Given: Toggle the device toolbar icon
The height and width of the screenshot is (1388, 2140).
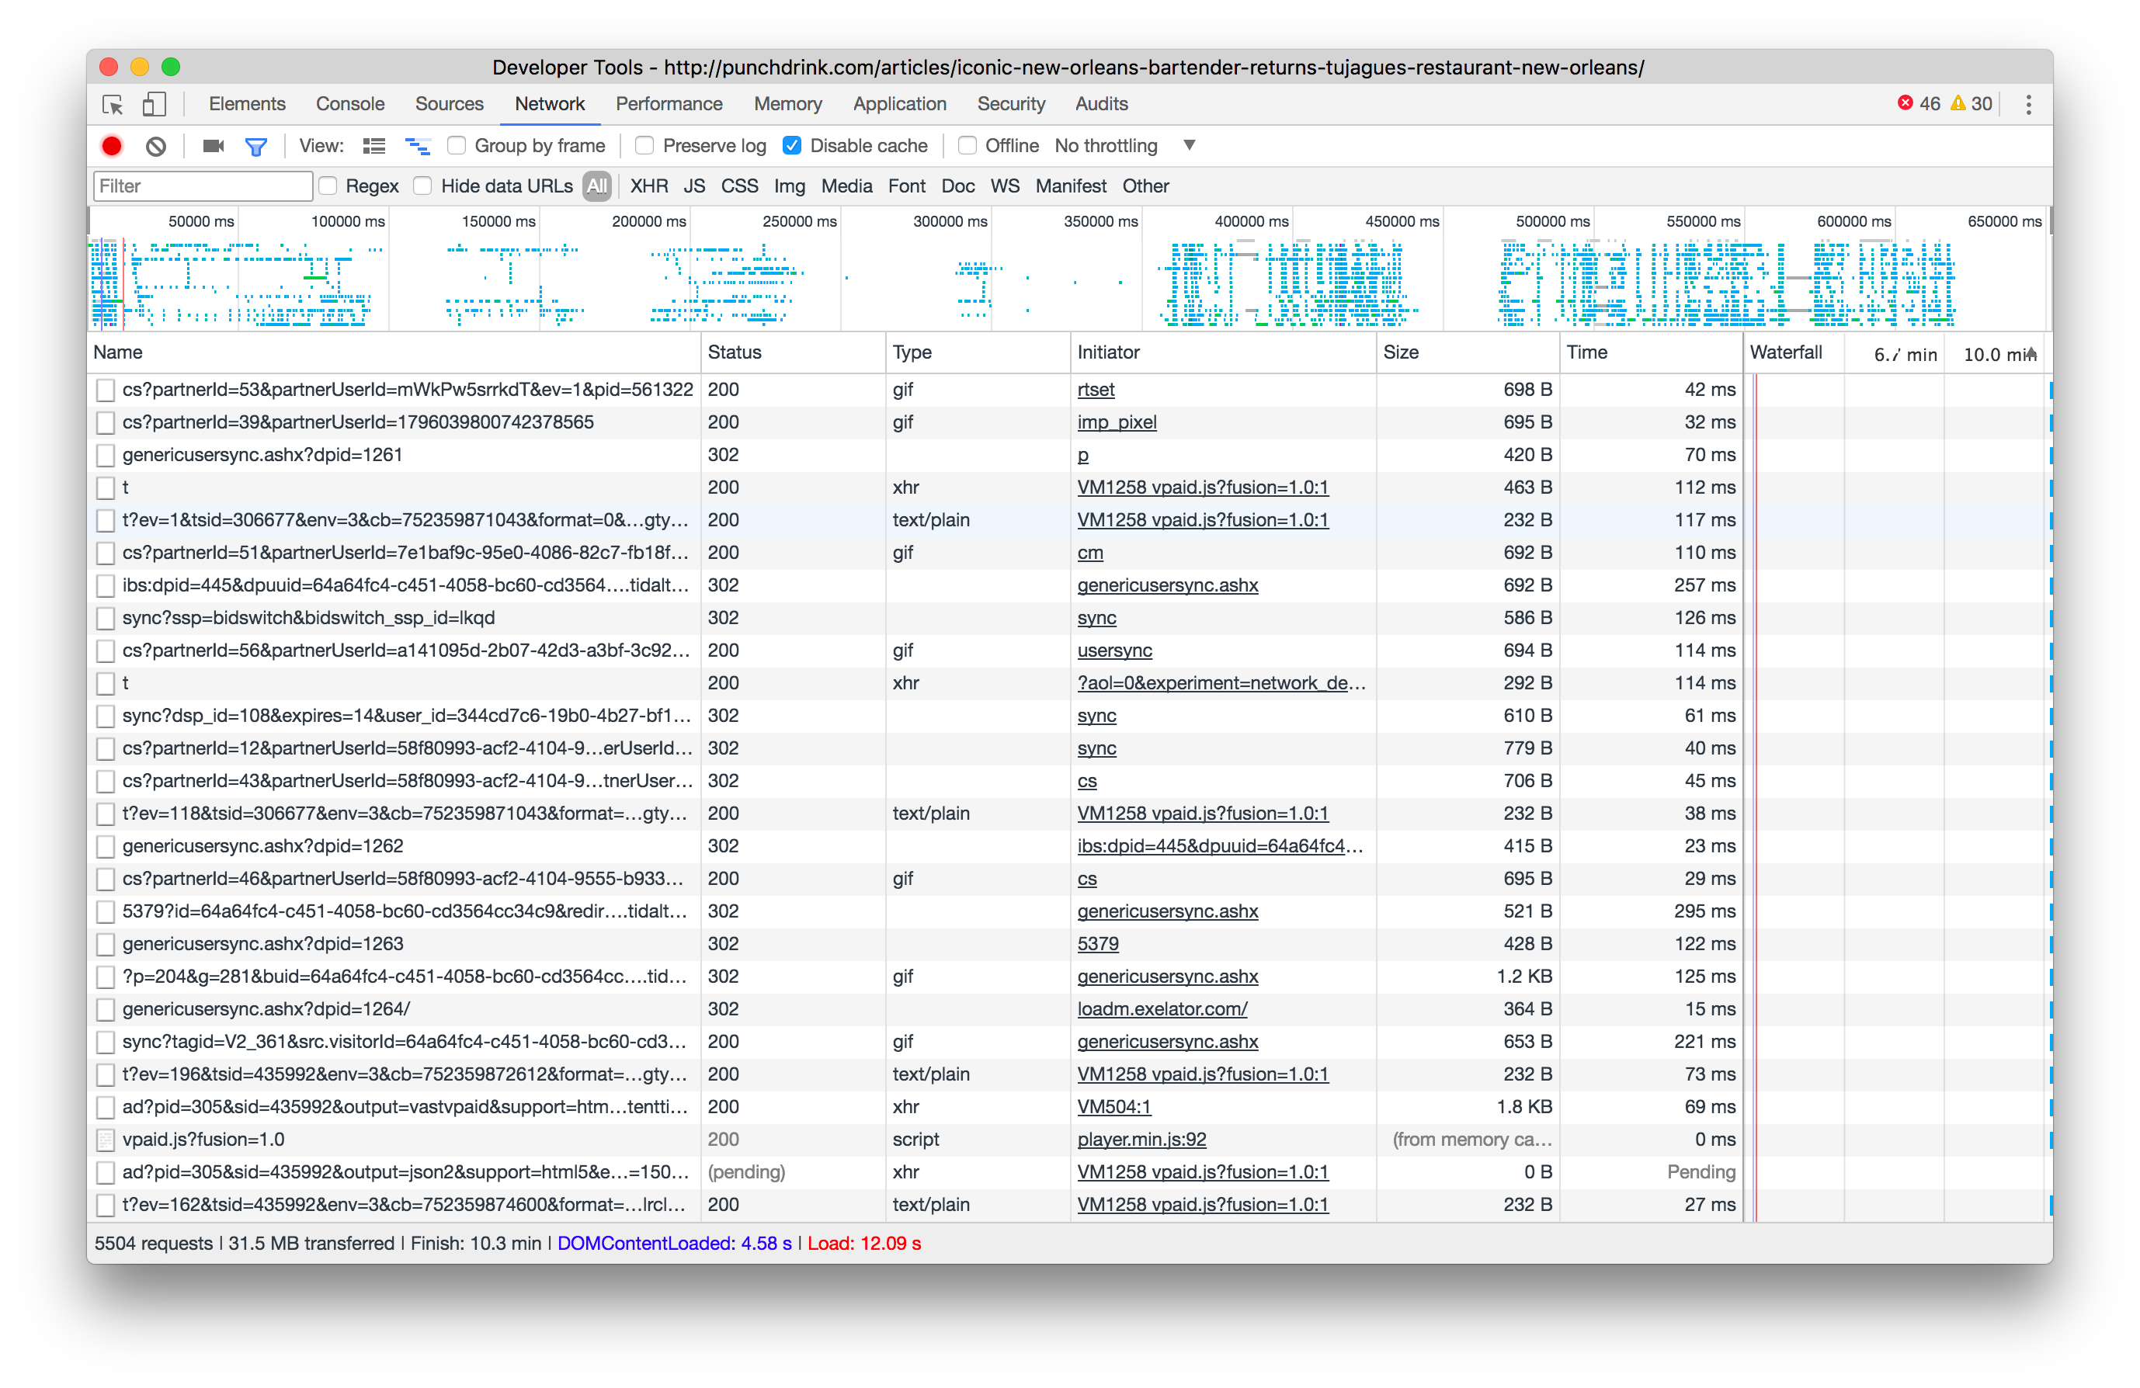Looking at the screenshot, I should point(155,104).
